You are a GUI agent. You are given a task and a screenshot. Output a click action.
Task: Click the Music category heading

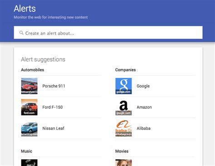[x=26, y=151]
